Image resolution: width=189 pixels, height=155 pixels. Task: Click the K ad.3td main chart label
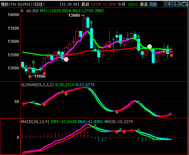30,11
